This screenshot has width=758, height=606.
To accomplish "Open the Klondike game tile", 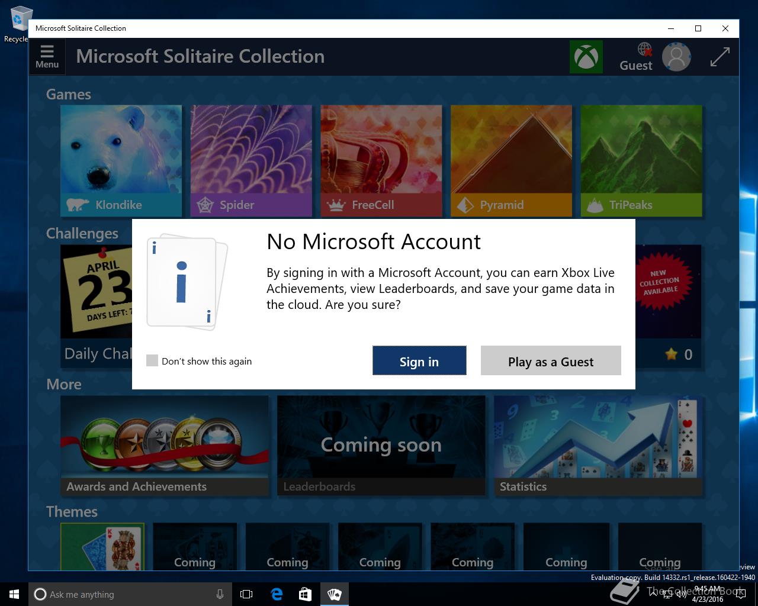I will point(121,161).
